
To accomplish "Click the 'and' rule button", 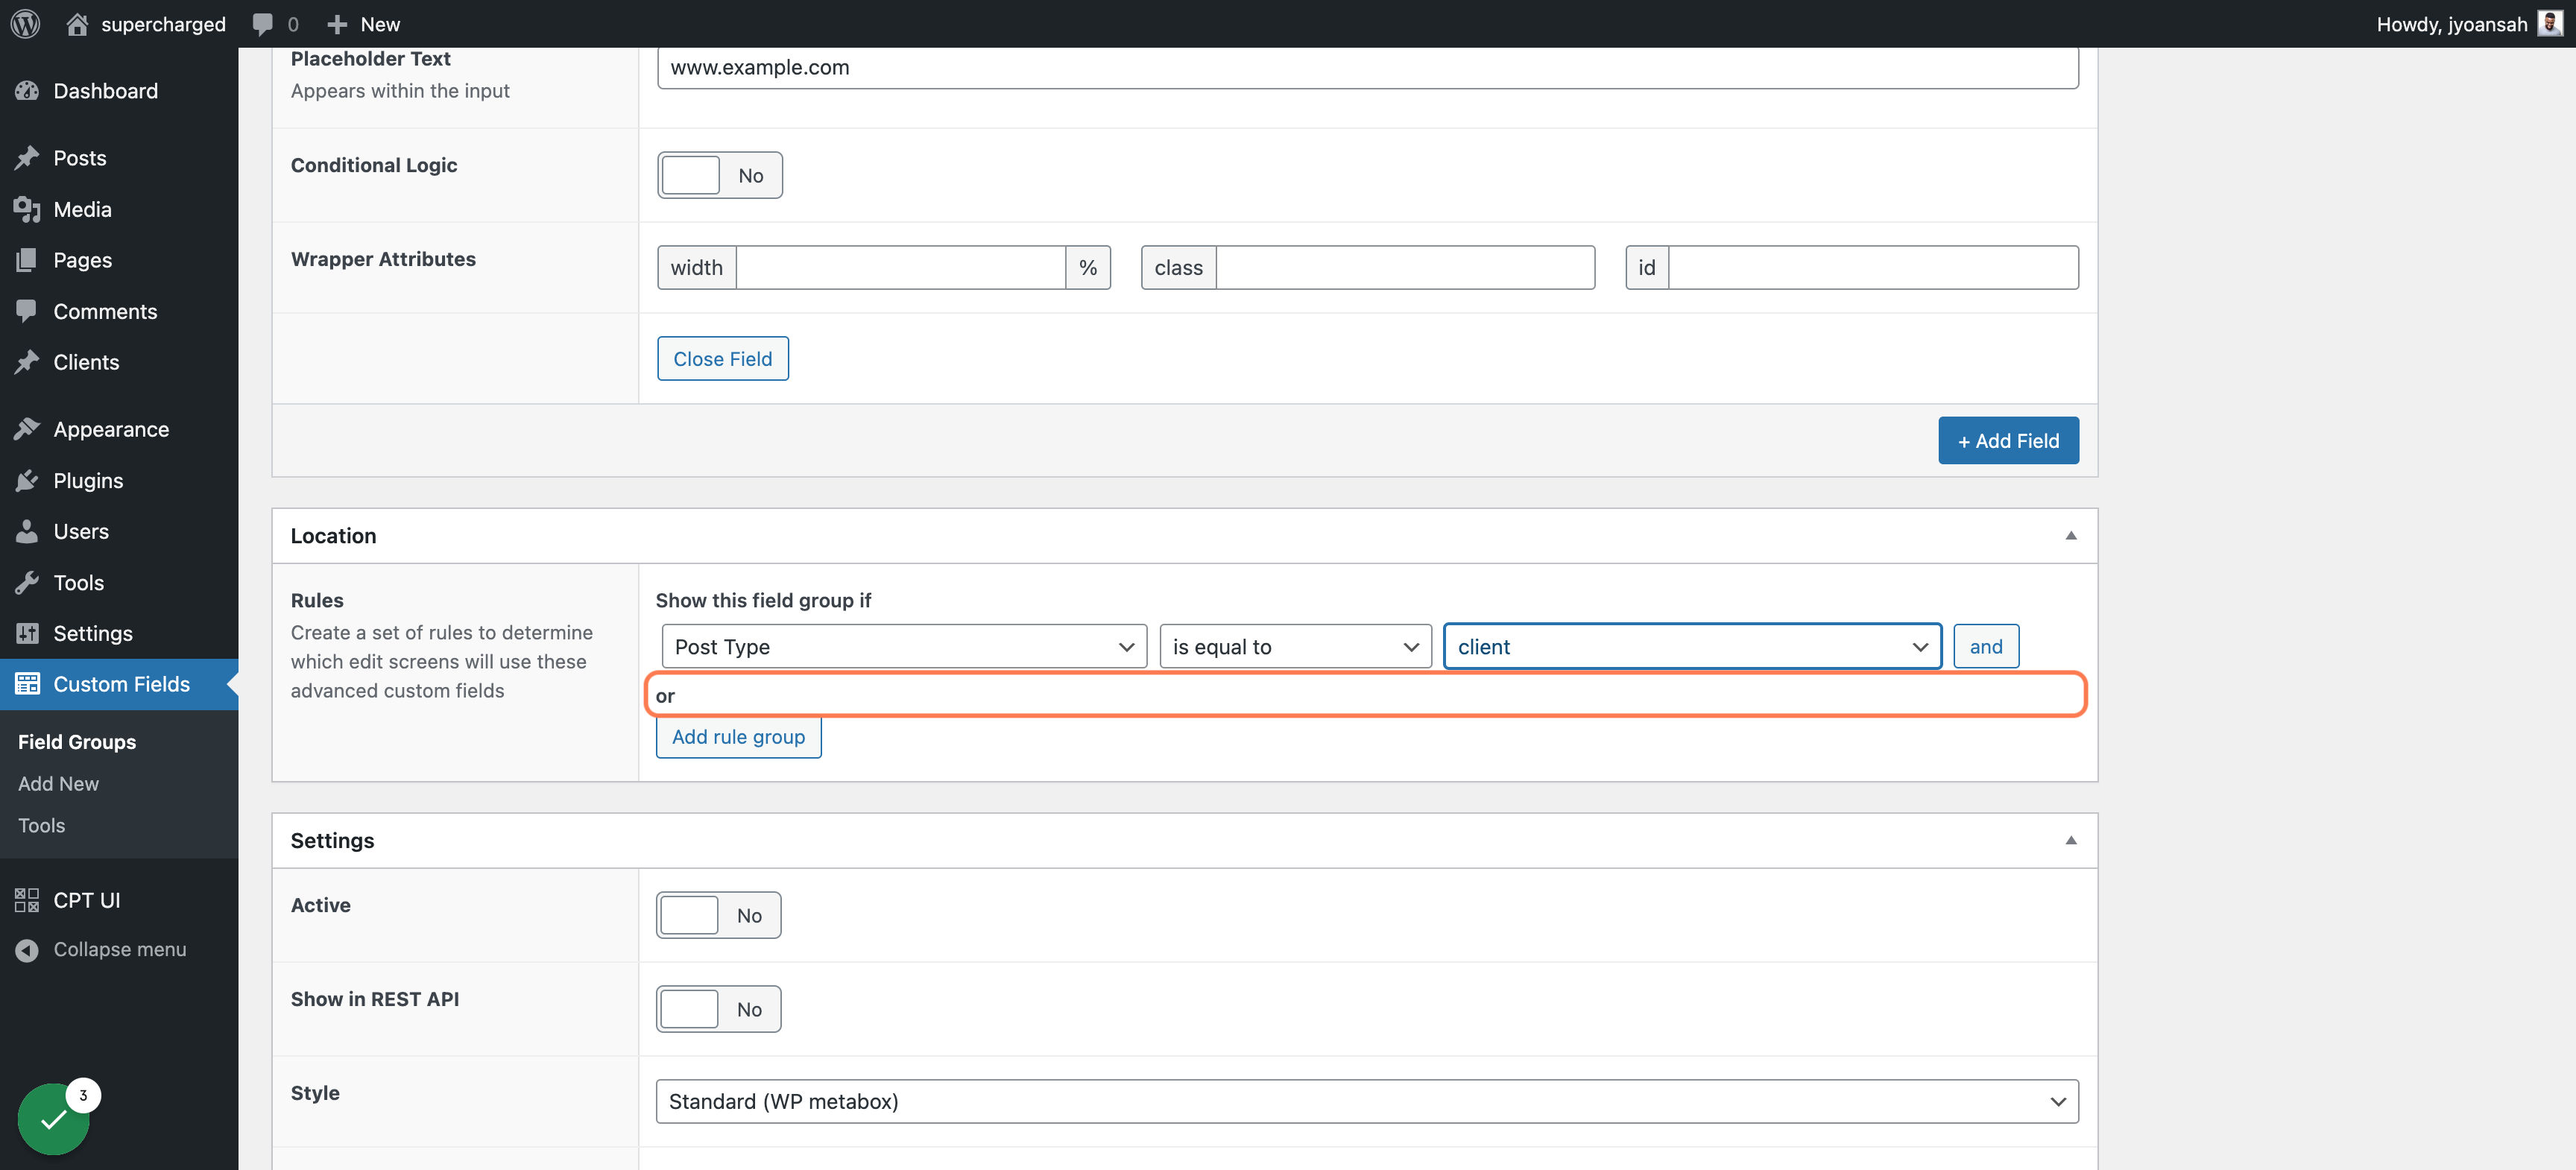I will 1986,646.
